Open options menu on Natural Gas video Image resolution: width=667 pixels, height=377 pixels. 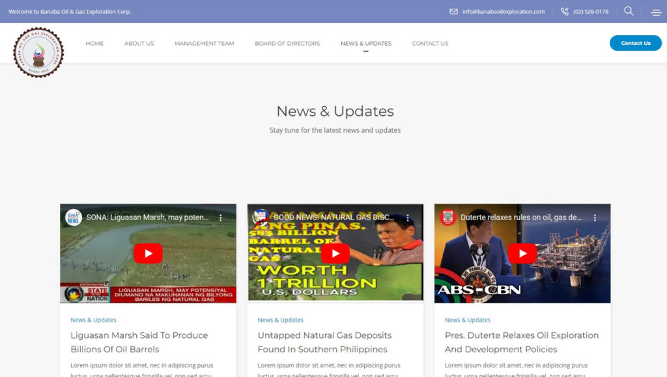pyautogui.click(x=408, y=217)
